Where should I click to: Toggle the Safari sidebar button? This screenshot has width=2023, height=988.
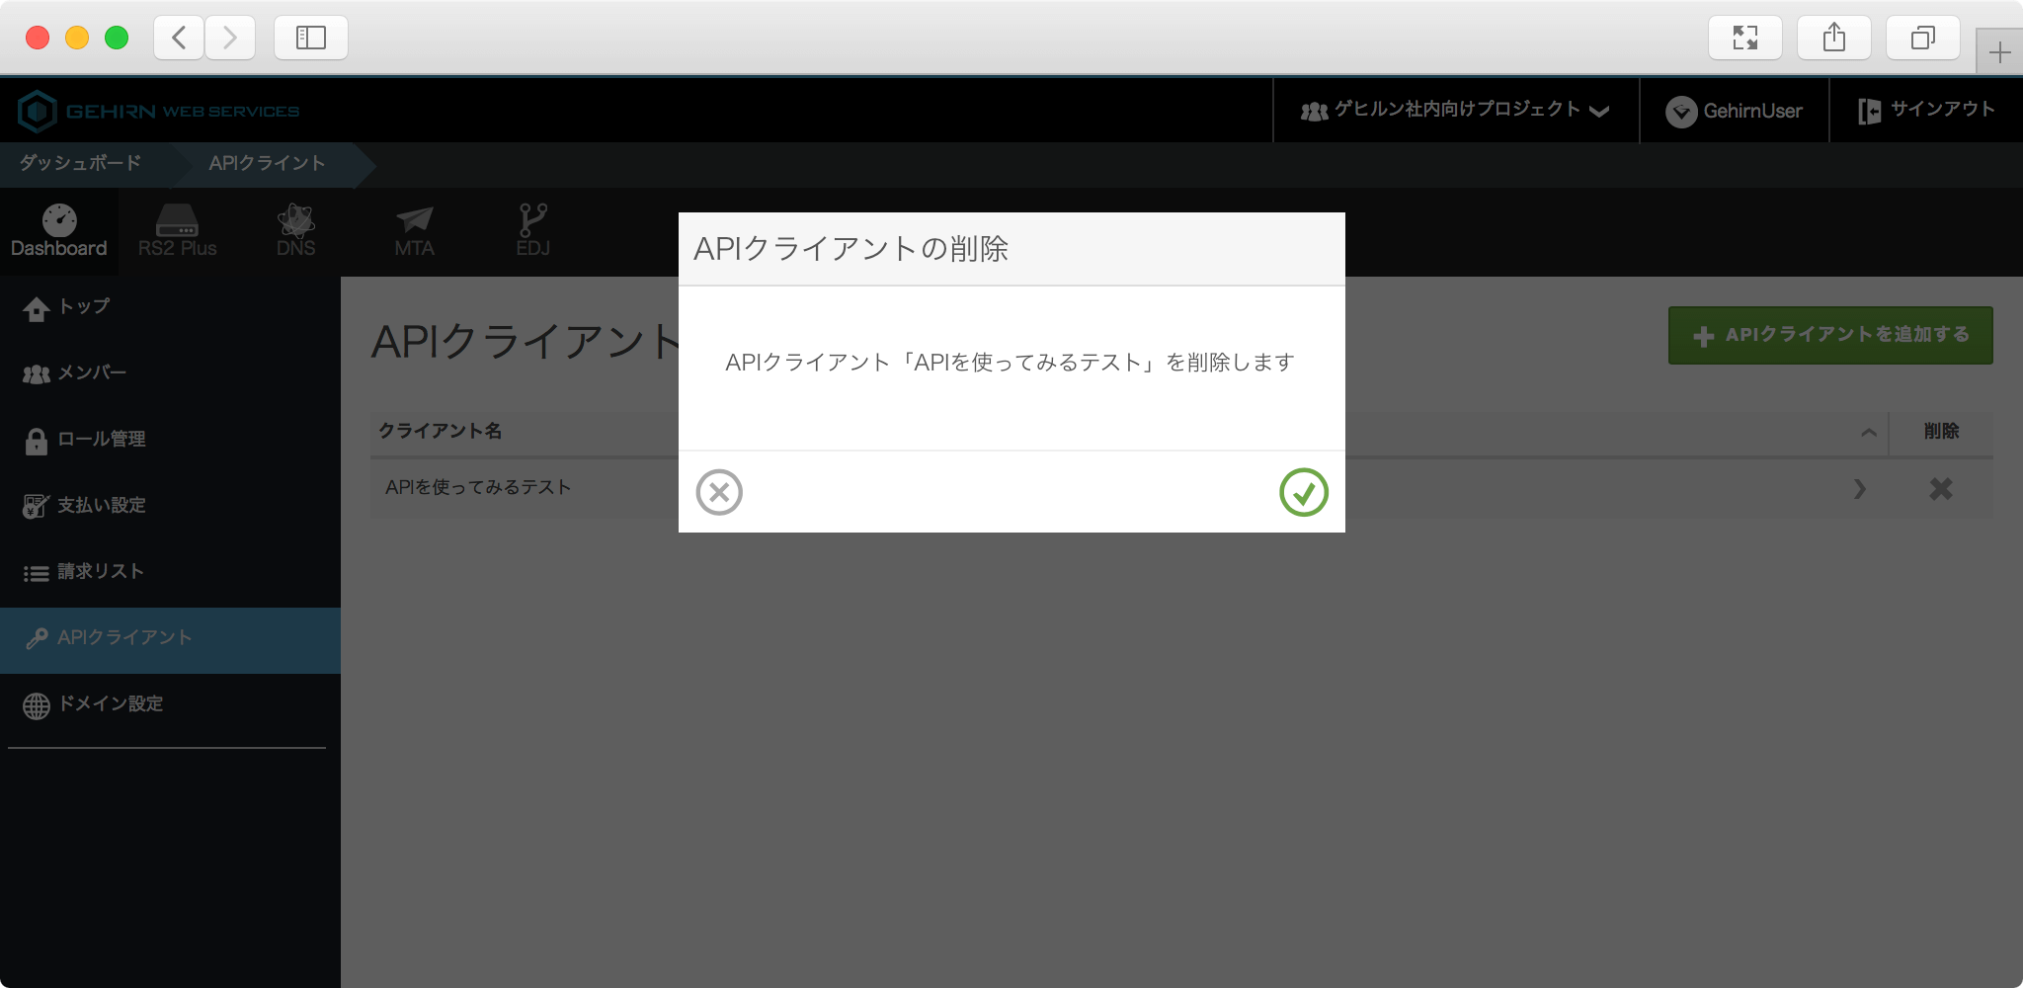(x=311, y=38)
